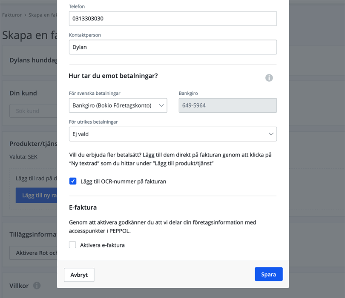Click the Dylans hunddagis header panel
The image size is (345, 298).
(x=28, y=60)
